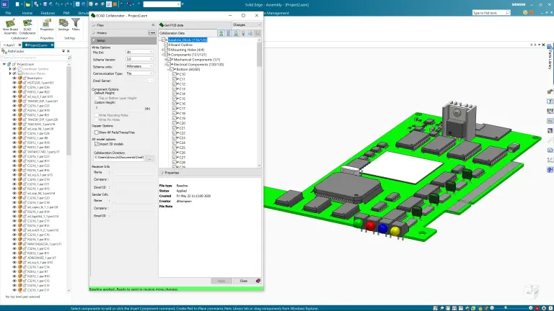Viewport: 554px width, 311px height.
Task: Click the Properties icon in the ribbon
Action: (47, 25)
